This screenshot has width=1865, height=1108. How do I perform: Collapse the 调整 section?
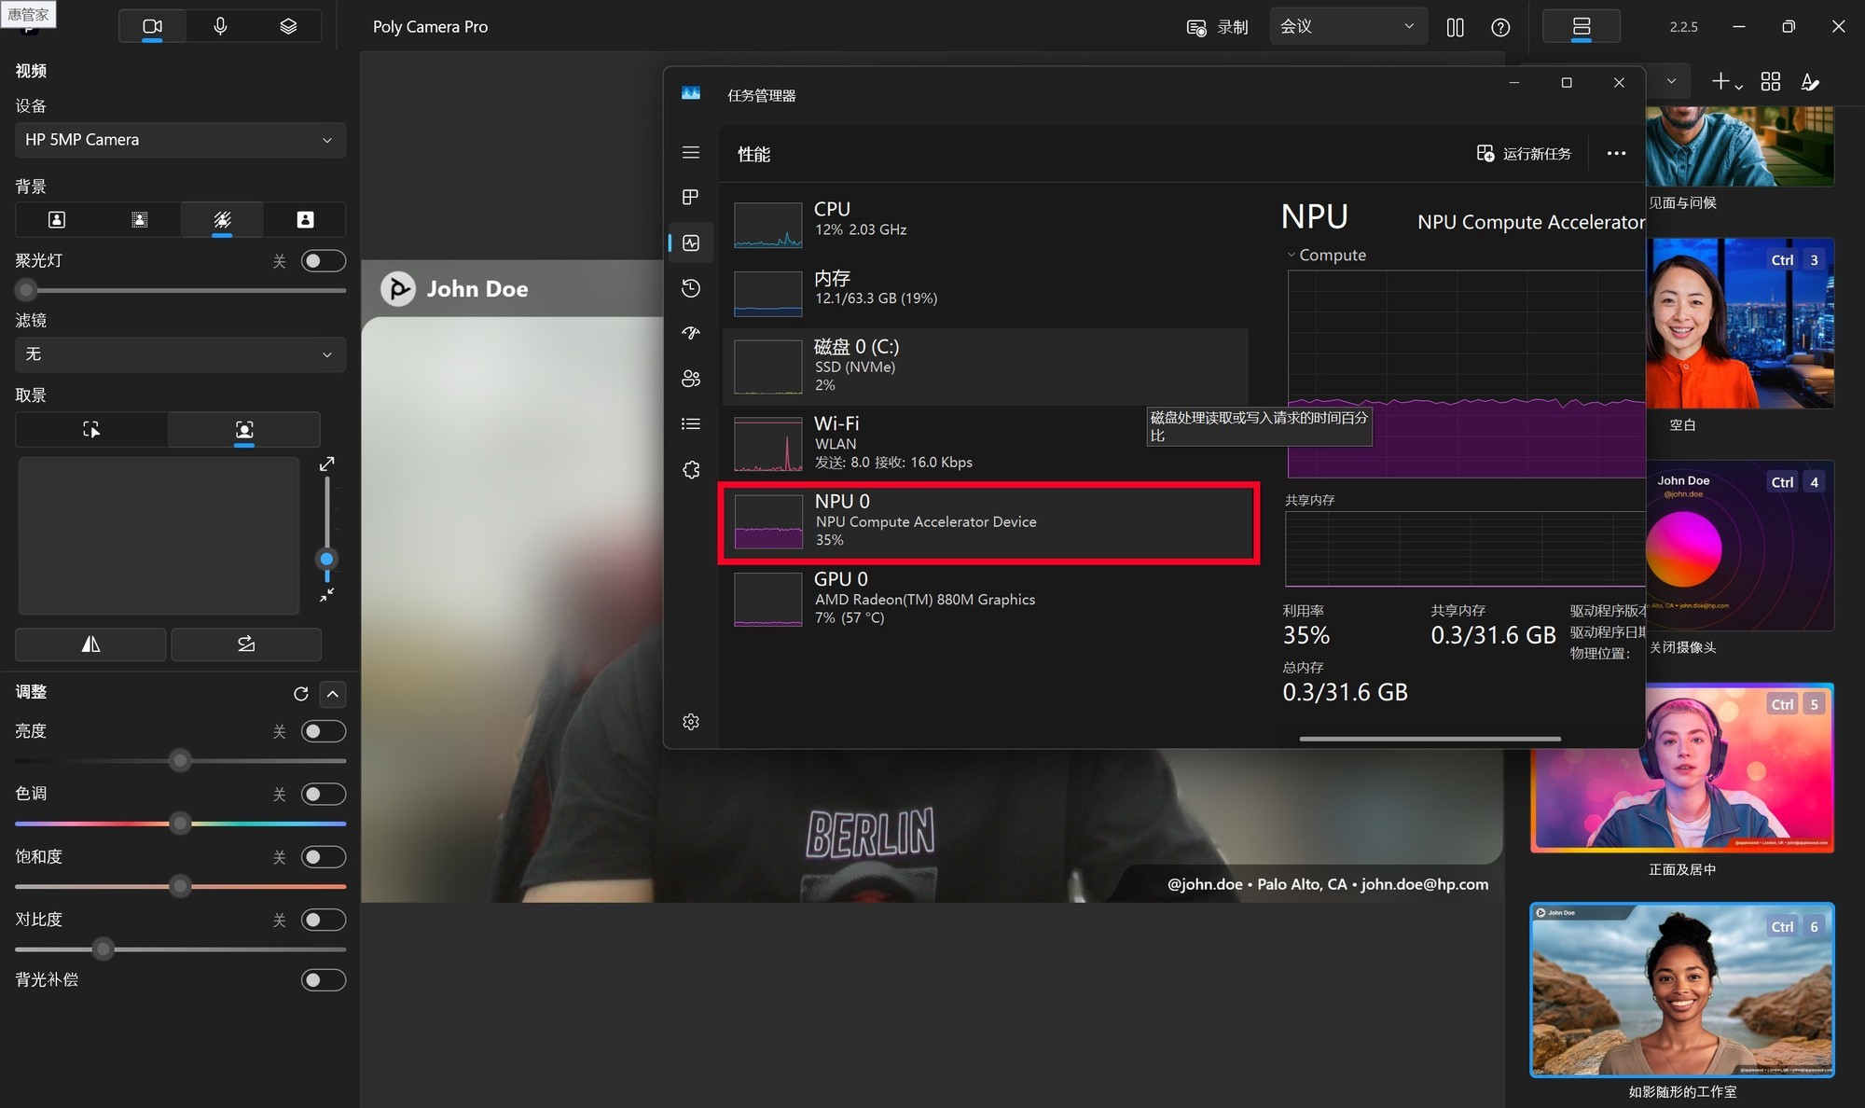[333, 694]
